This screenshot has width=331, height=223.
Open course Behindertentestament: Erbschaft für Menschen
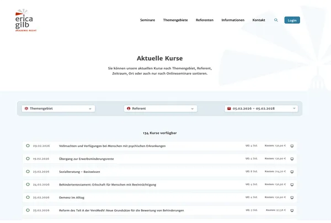(108, 184)
